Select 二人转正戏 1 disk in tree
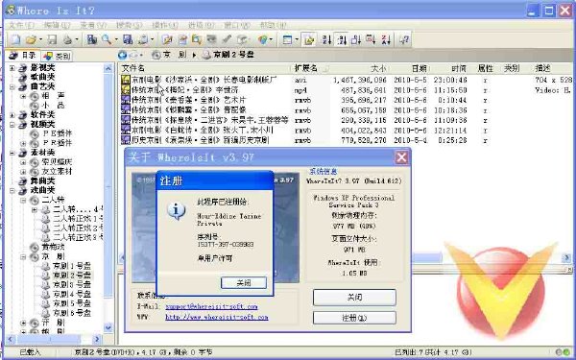This screenshot has width=576, height=360. (78, 219)
